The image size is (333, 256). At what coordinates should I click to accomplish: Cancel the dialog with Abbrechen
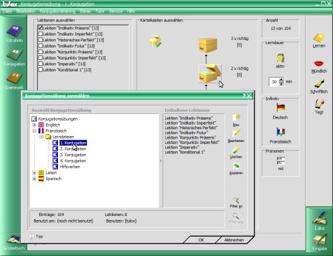(x=234, y=240)
